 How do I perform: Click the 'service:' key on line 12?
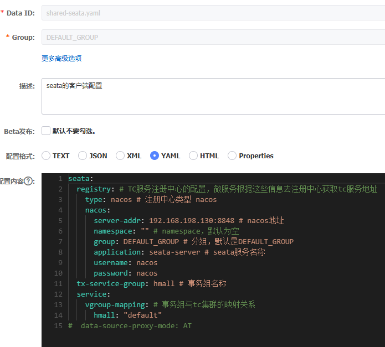tap(93, 294)
